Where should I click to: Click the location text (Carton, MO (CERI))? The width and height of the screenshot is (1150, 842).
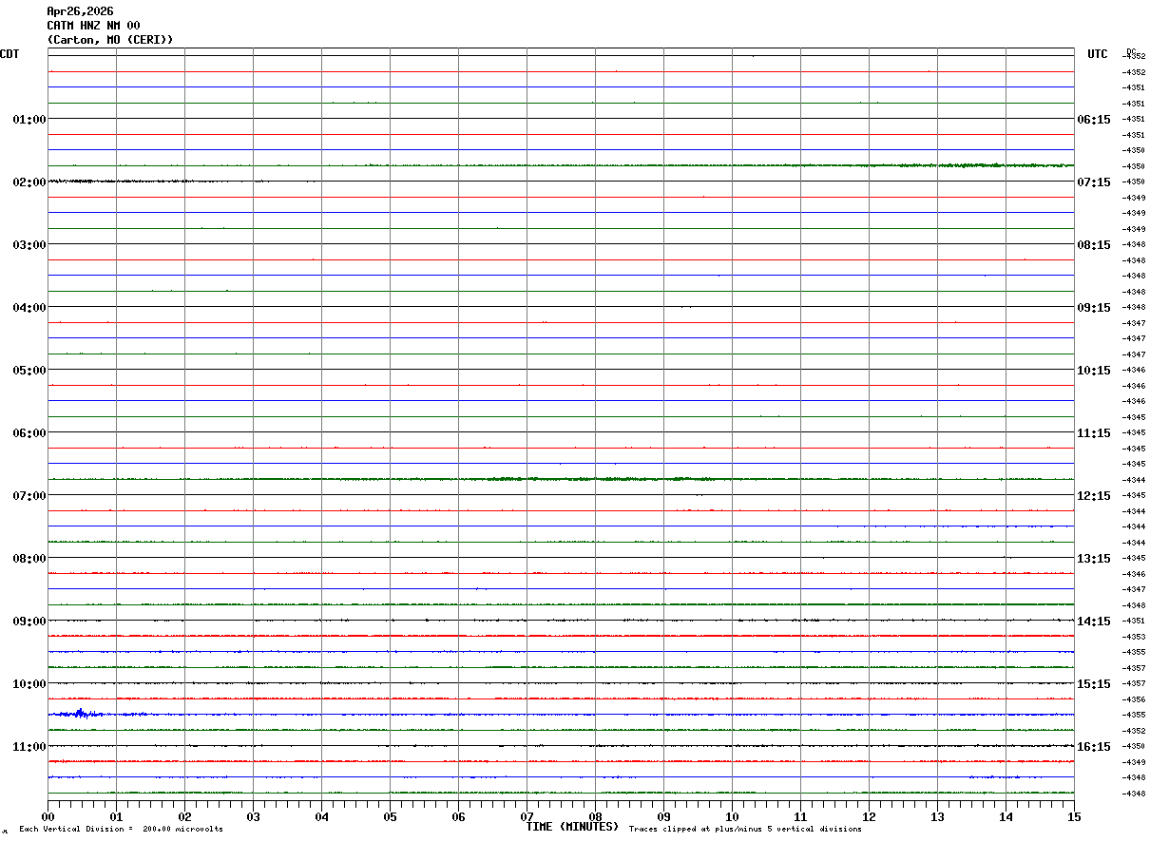point(110,40)
